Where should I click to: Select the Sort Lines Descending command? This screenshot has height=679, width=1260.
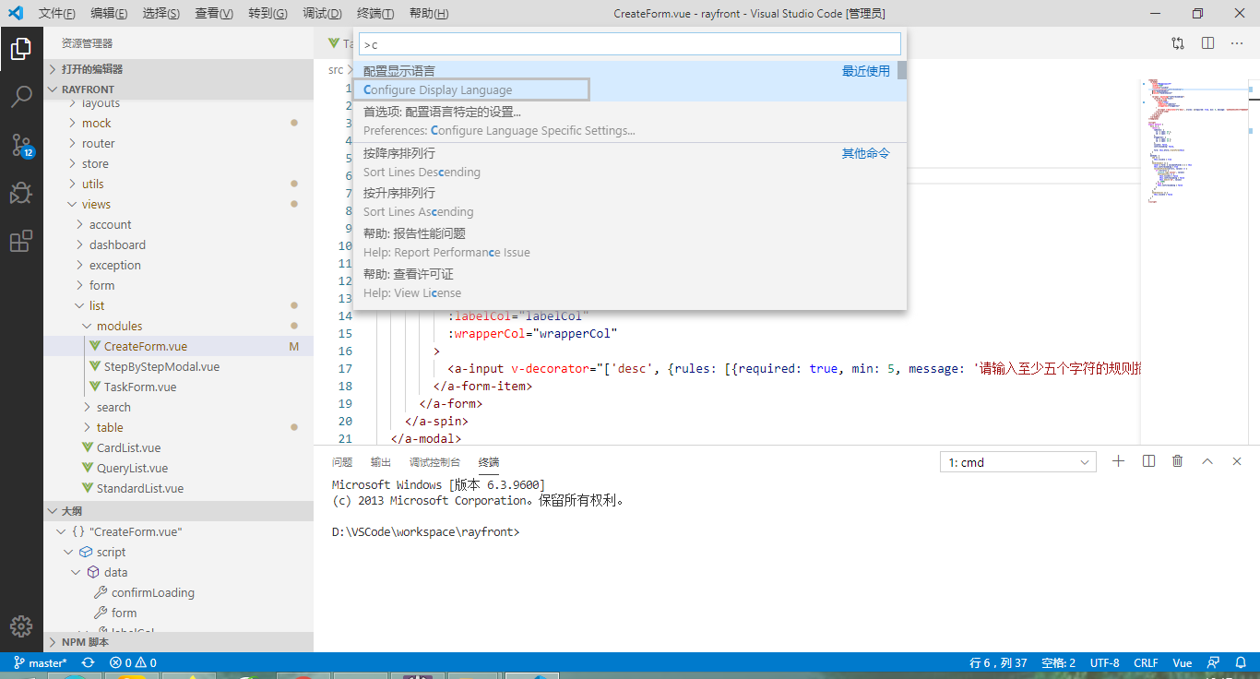pos(630,162)
